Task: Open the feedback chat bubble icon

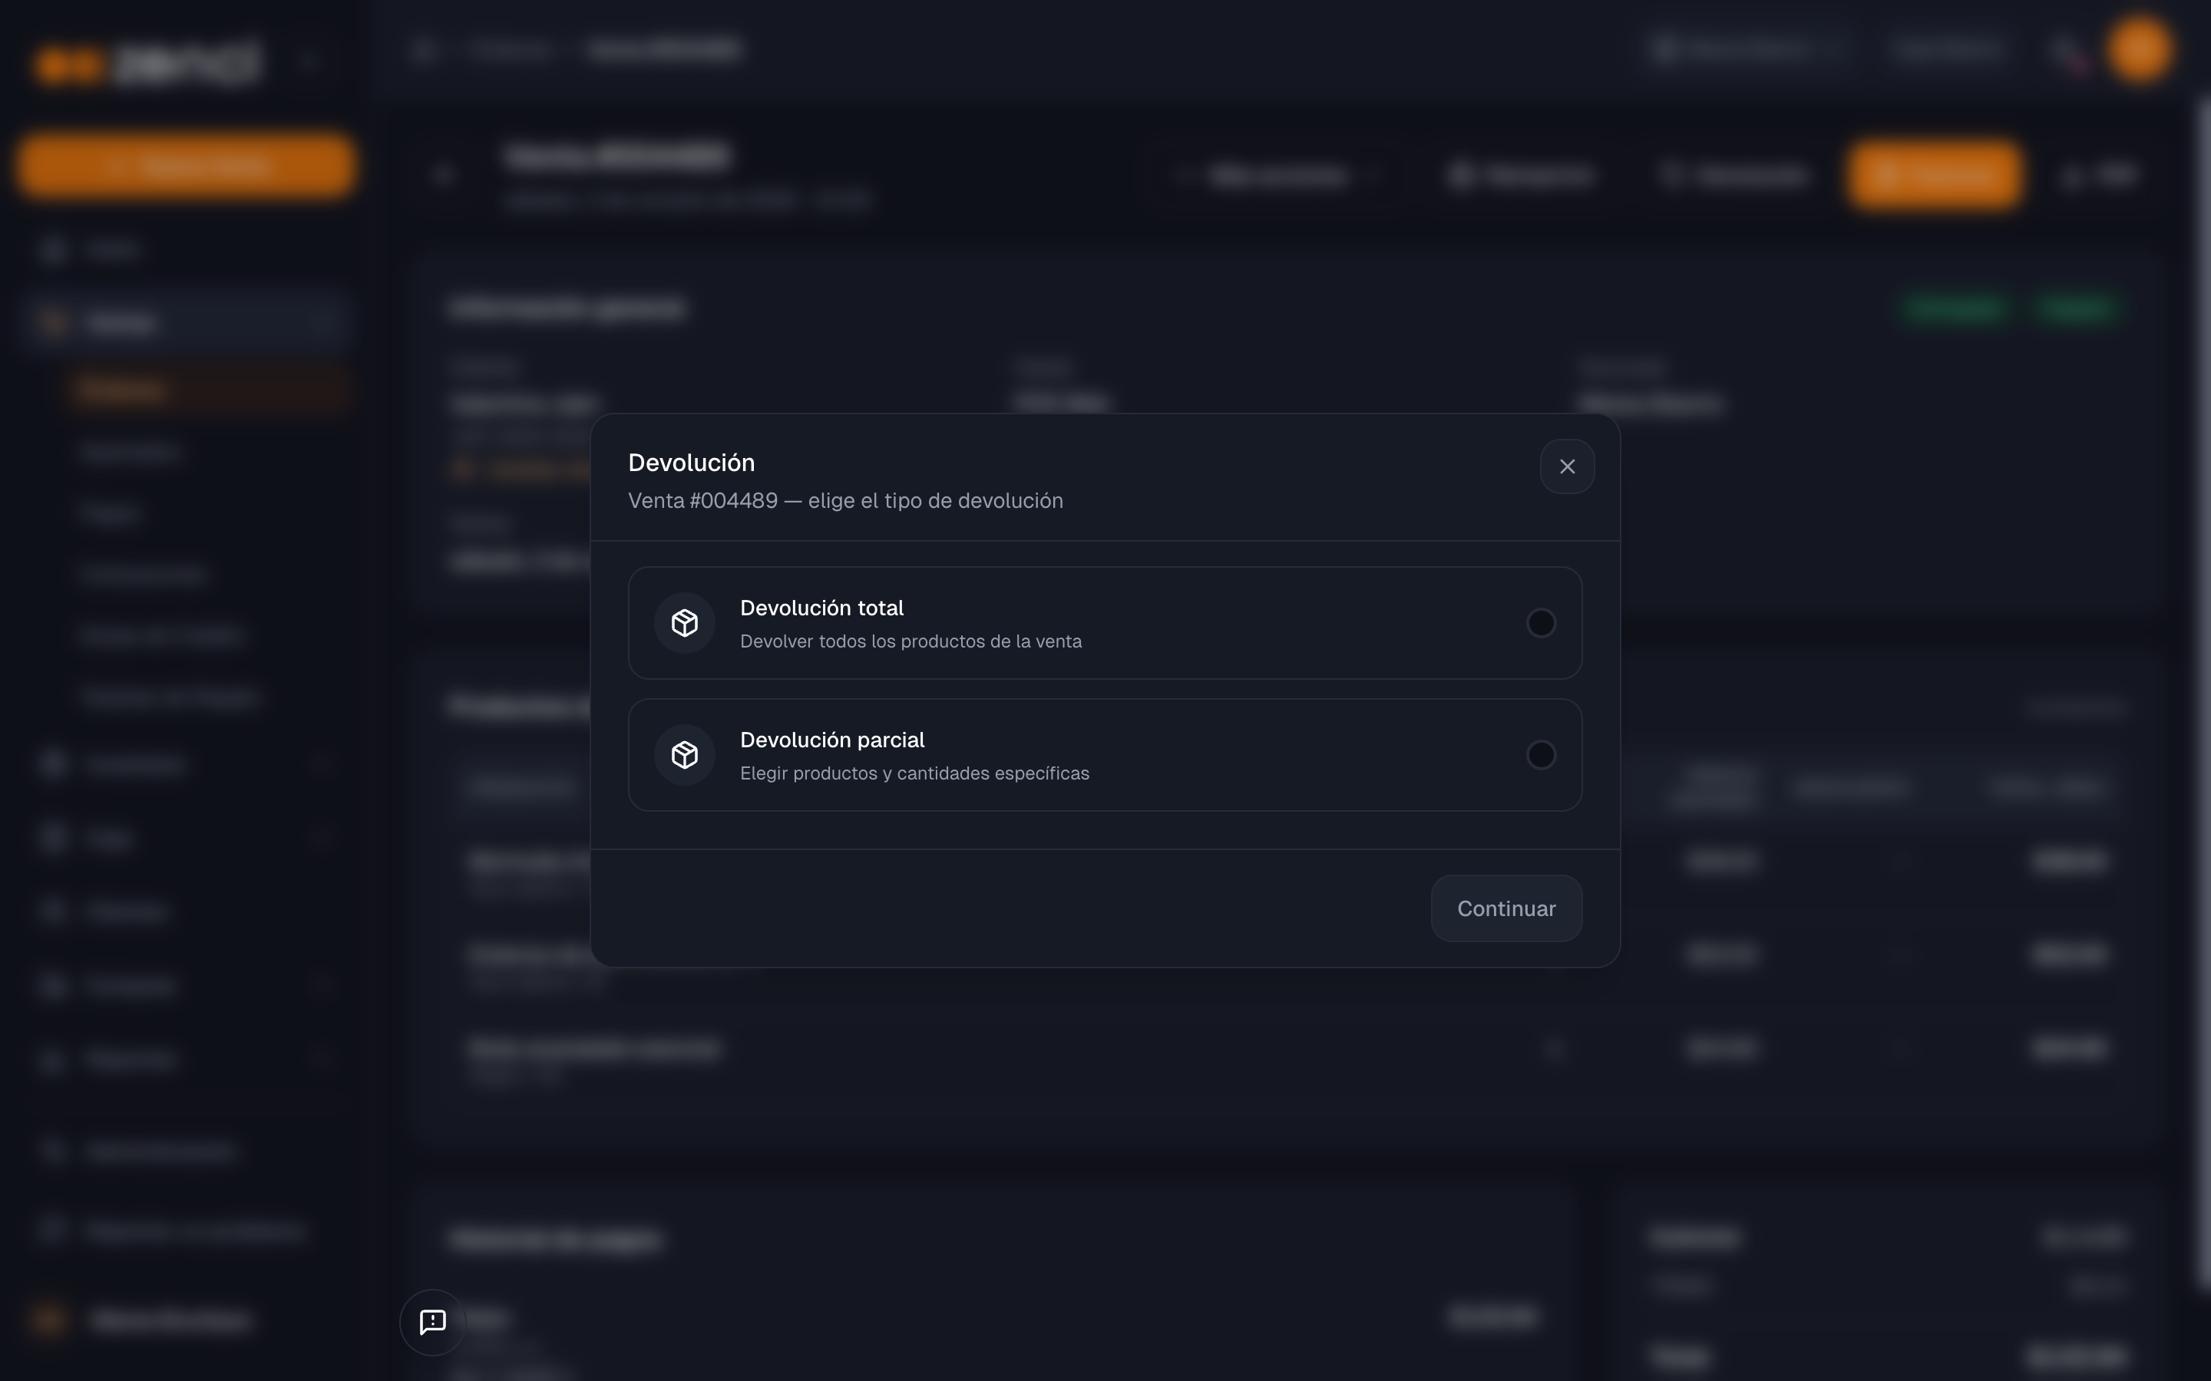Action: [x=432, y=1322]
